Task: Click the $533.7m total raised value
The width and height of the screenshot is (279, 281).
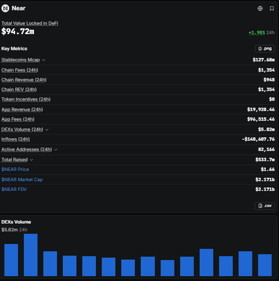Action: pyautogui.click(x=265, y=160)
